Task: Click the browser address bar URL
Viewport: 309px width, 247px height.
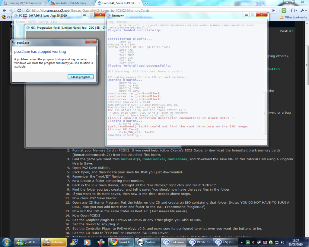Action: click(91, 11)
